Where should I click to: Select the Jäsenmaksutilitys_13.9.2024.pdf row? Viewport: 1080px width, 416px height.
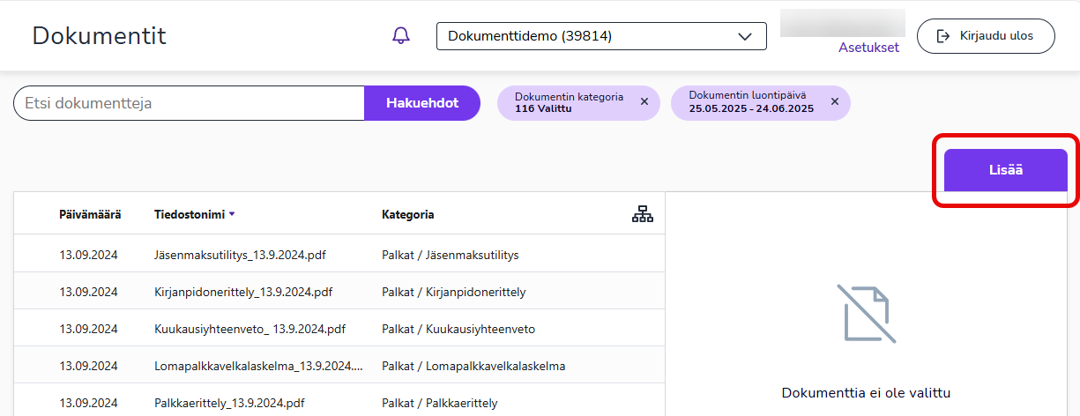coord(339,255)
